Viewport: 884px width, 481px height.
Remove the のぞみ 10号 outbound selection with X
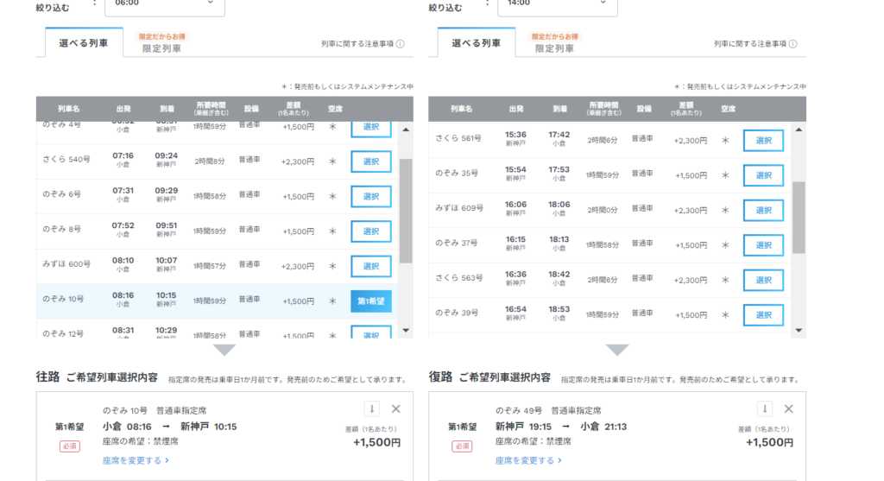pyautogui.click(x=395, y=409)
